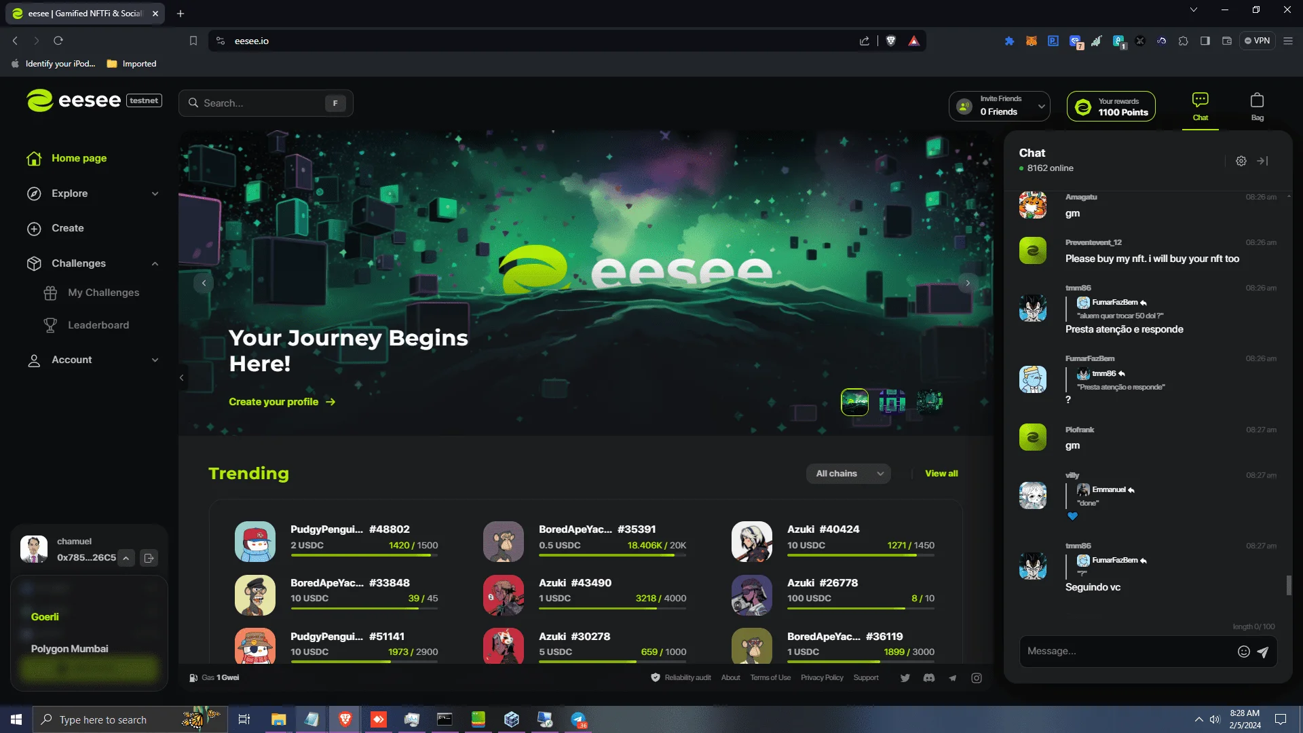Open BoredApeYacht #35391 trending listing

[585, 541]
